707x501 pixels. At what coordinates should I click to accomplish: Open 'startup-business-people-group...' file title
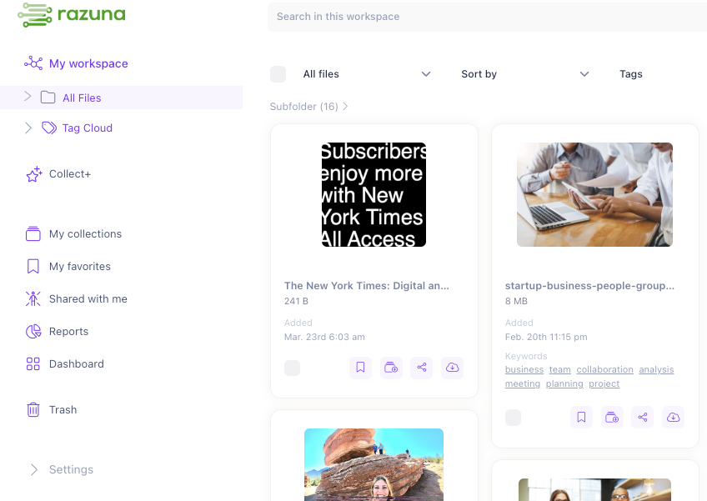coord(589,285)
